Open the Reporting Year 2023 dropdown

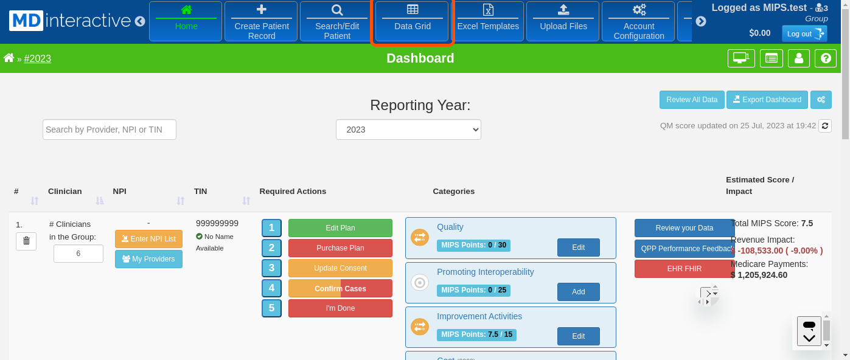click(x=408, y=130)
